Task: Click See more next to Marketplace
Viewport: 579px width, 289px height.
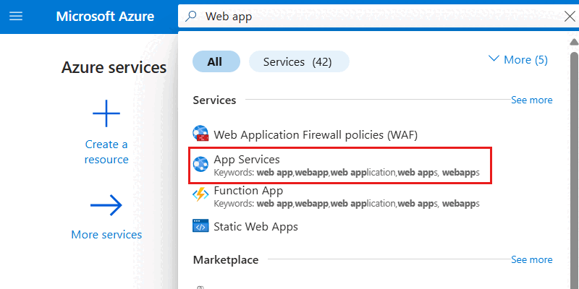Action: coord(531,259)
